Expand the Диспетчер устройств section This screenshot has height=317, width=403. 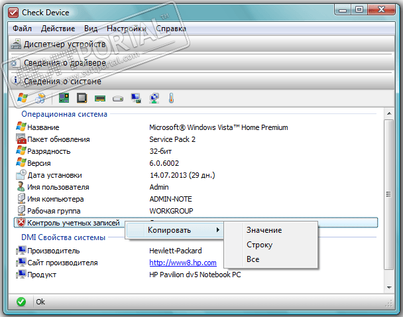coord(201,44)
